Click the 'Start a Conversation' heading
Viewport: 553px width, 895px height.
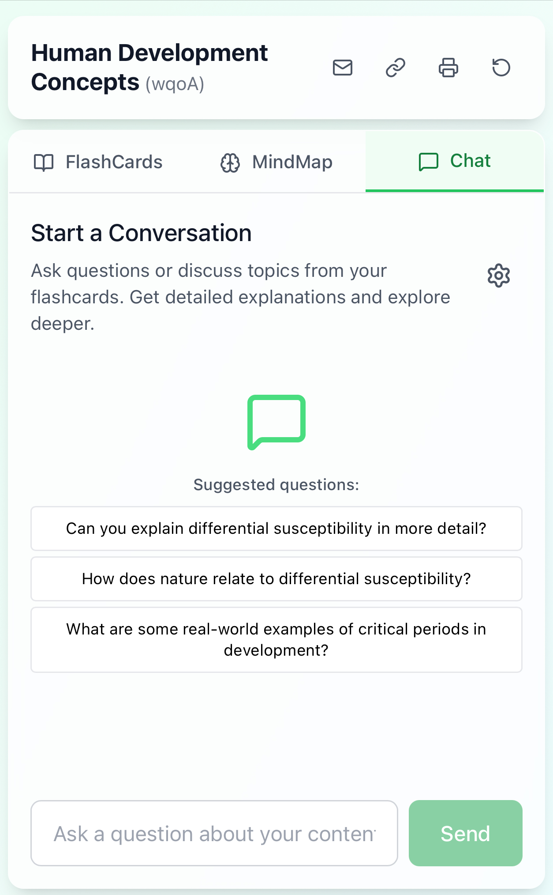point(141,233)
